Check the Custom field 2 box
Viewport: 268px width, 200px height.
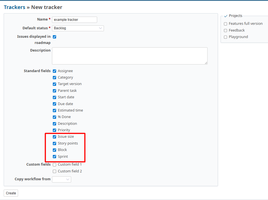(55, 171)
